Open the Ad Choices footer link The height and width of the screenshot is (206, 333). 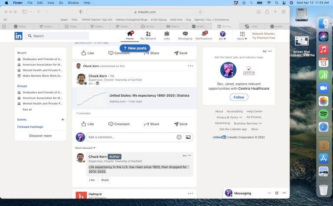click(254, 117)
